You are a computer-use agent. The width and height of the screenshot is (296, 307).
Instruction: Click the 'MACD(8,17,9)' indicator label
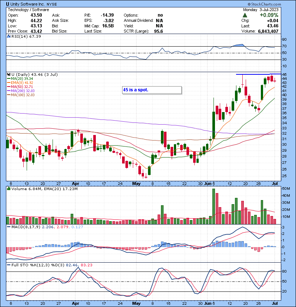[x=26, y=227]
